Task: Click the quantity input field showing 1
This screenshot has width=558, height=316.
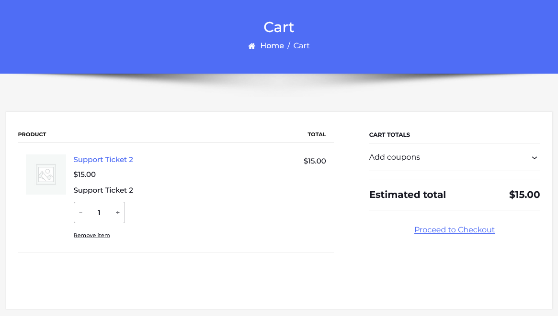Action: 99,213
